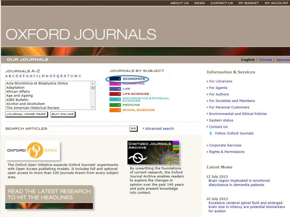The width and height of the screenshot is (290, 217).
Task: Click the Buy Online button
Action: (63, 114)
